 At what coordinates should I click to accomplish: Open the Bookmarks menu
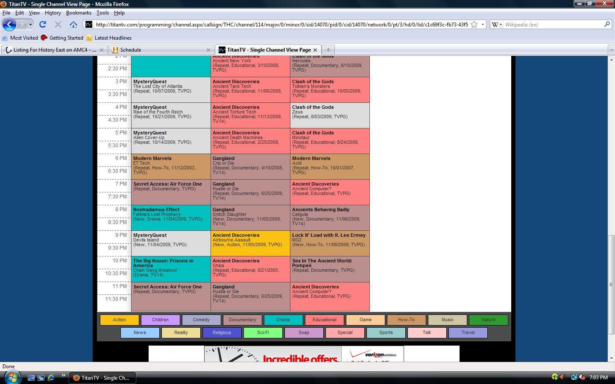[x=79, y=13]
